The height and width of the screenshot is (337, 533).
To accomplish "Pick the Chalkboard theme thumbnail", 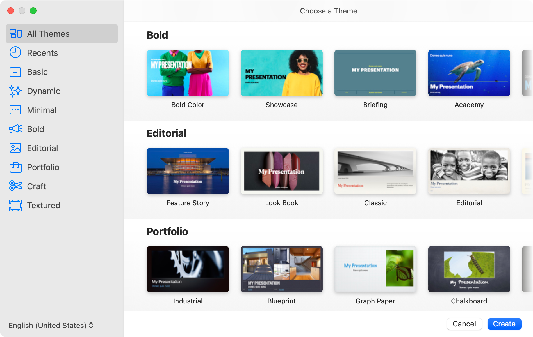I will coord(469,269).
